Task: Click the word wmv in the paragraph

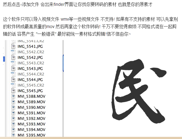Action: [65, 19]
